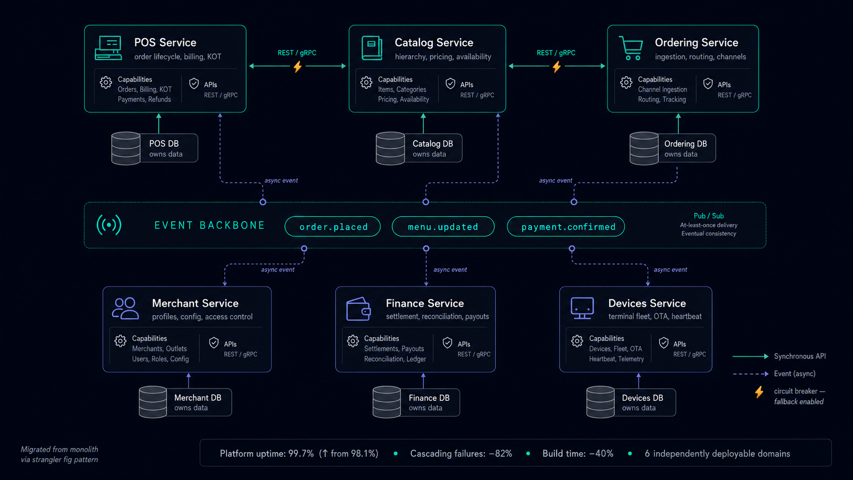The width and height of the screenshot is (853, 480).
Task: Select the menu.updated event pill
Action: pyautogui.click(x=443, y=226)
